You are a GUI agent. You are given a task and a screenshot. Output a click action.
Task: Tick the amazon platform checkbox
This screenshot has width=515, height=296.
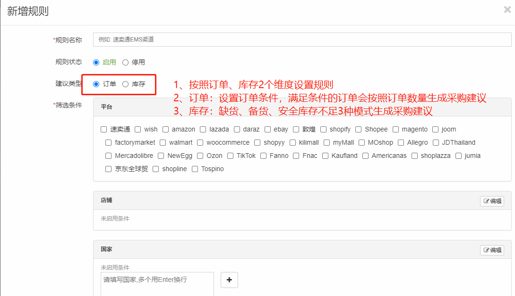pos(165,130)
